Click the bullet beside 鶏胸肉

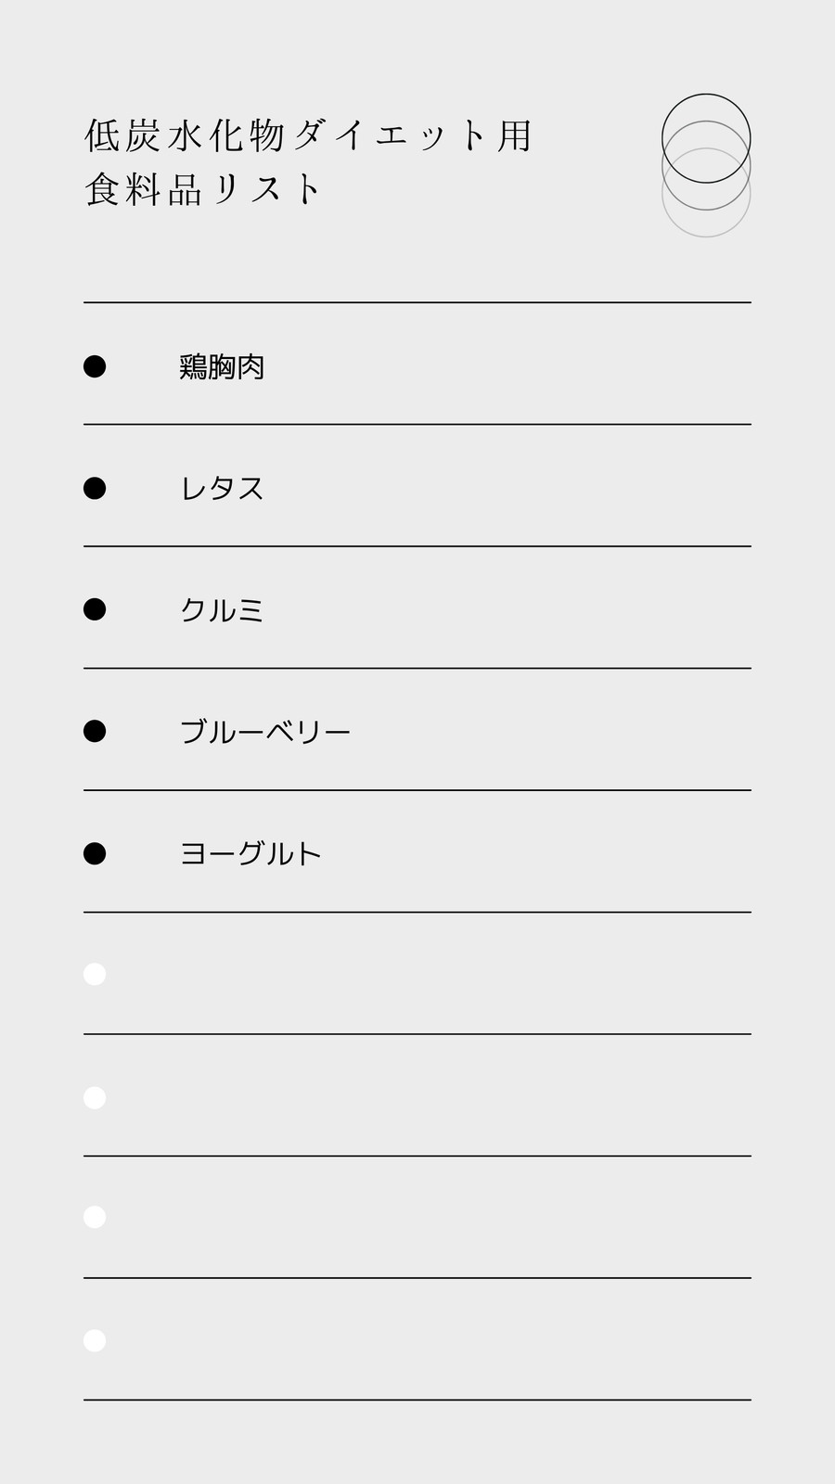click(x=95, y=366)
